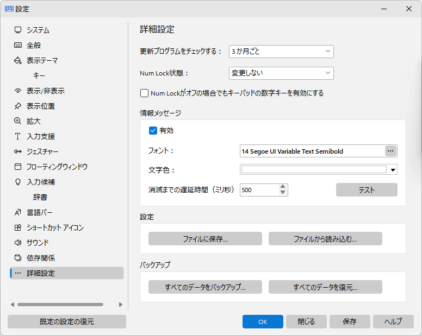Click the 文字色 white color swatch
This screenshot has width=422, height=336.
[314, 169]
